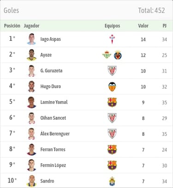Open the Ayoze player name link
Image resolution: width=173 pixels, height=188 pixels.
point(46,55)
